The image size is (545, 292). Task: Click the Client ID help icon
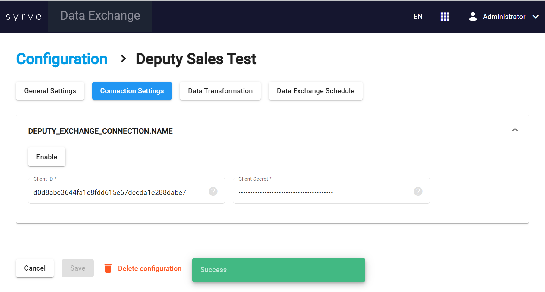(213, 191)
